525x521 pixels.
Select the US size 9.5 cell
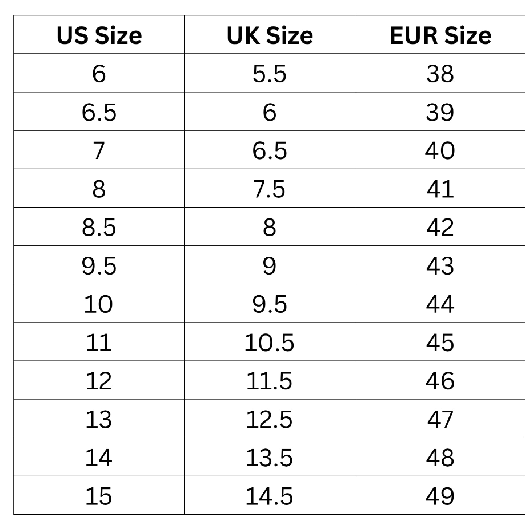tap(99, 265)
